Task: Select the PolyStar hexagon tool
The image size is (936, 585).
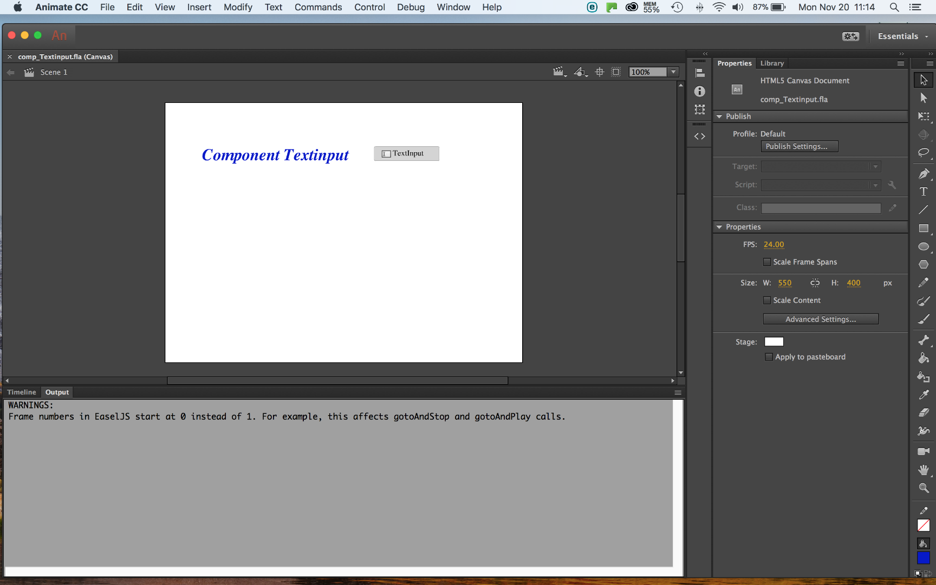Action: [x=924, y=264]
